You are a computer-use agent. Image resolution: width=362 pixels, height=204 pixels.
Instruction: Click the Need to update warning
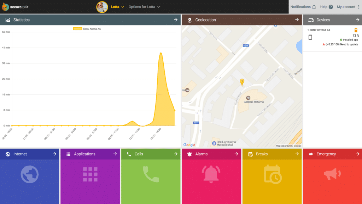pyautogui.click(x=340, y=44)
